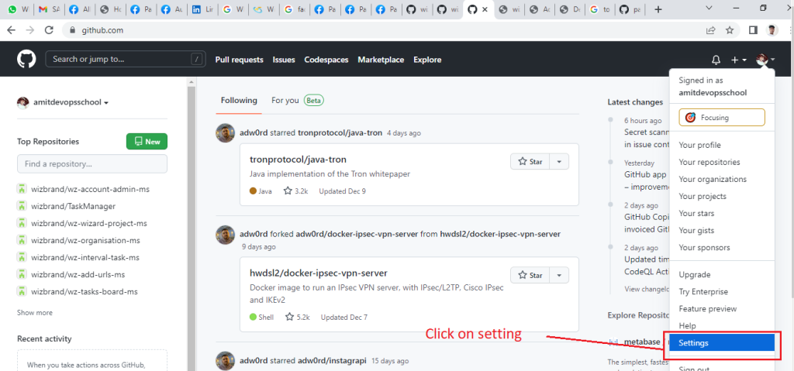
Task: Click the Find a repository search field
Action: (92, 164)
